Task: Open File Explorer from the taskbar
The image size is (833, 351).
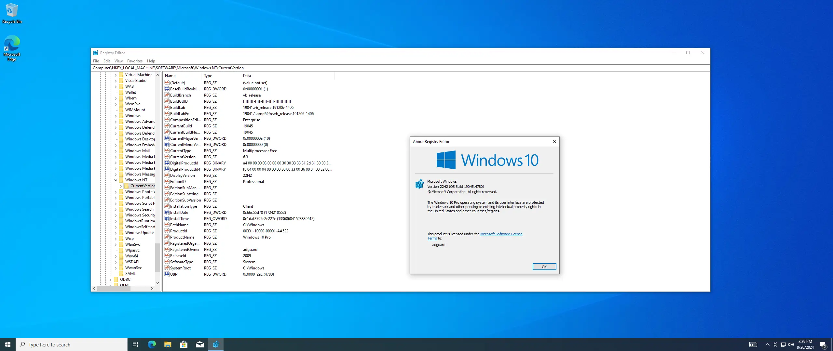Action: [x=168, y=344]
